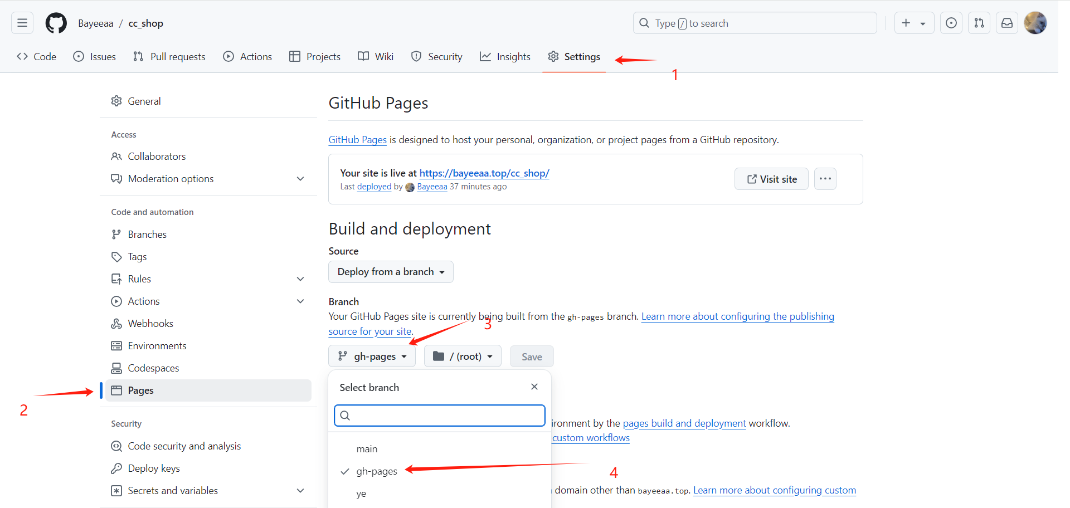Select the Environments settings icon

pos(116,345)
